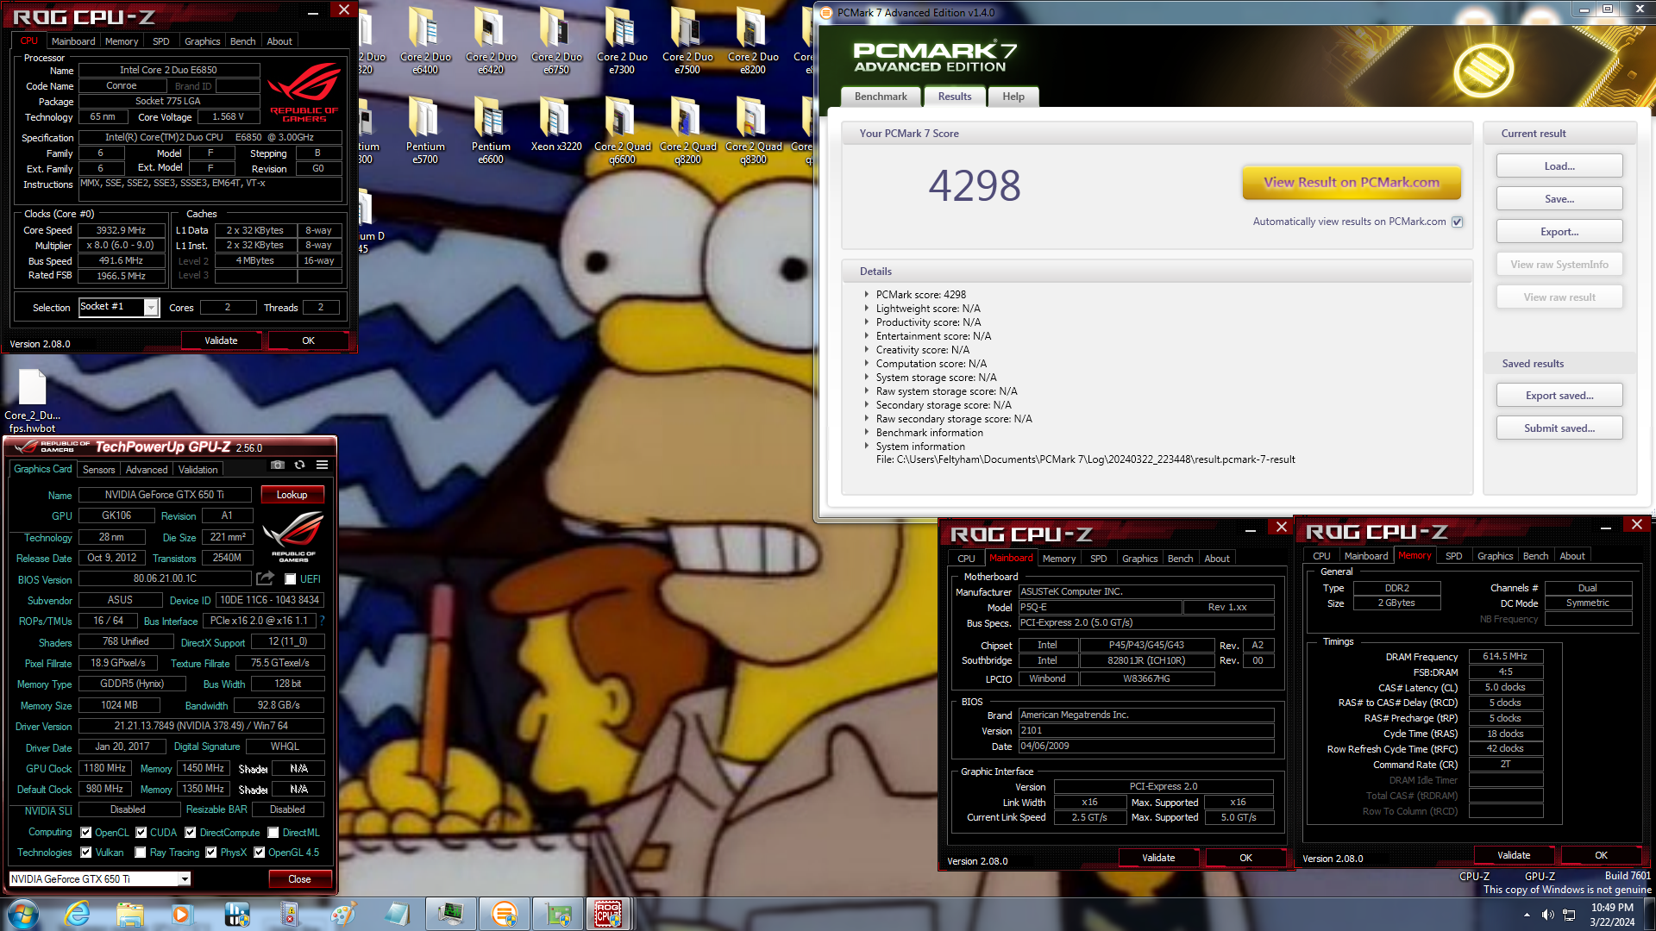
Task: Open Notepad from the taskbar
Action: coord(397,914)
